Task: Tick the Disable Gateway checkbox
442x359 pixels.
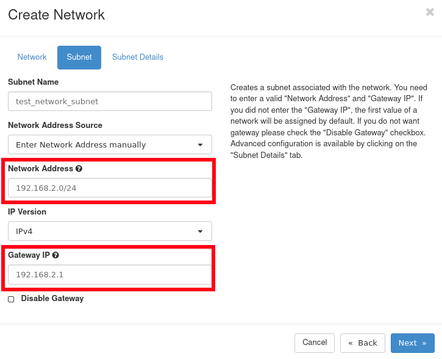Action: [11, 299]
